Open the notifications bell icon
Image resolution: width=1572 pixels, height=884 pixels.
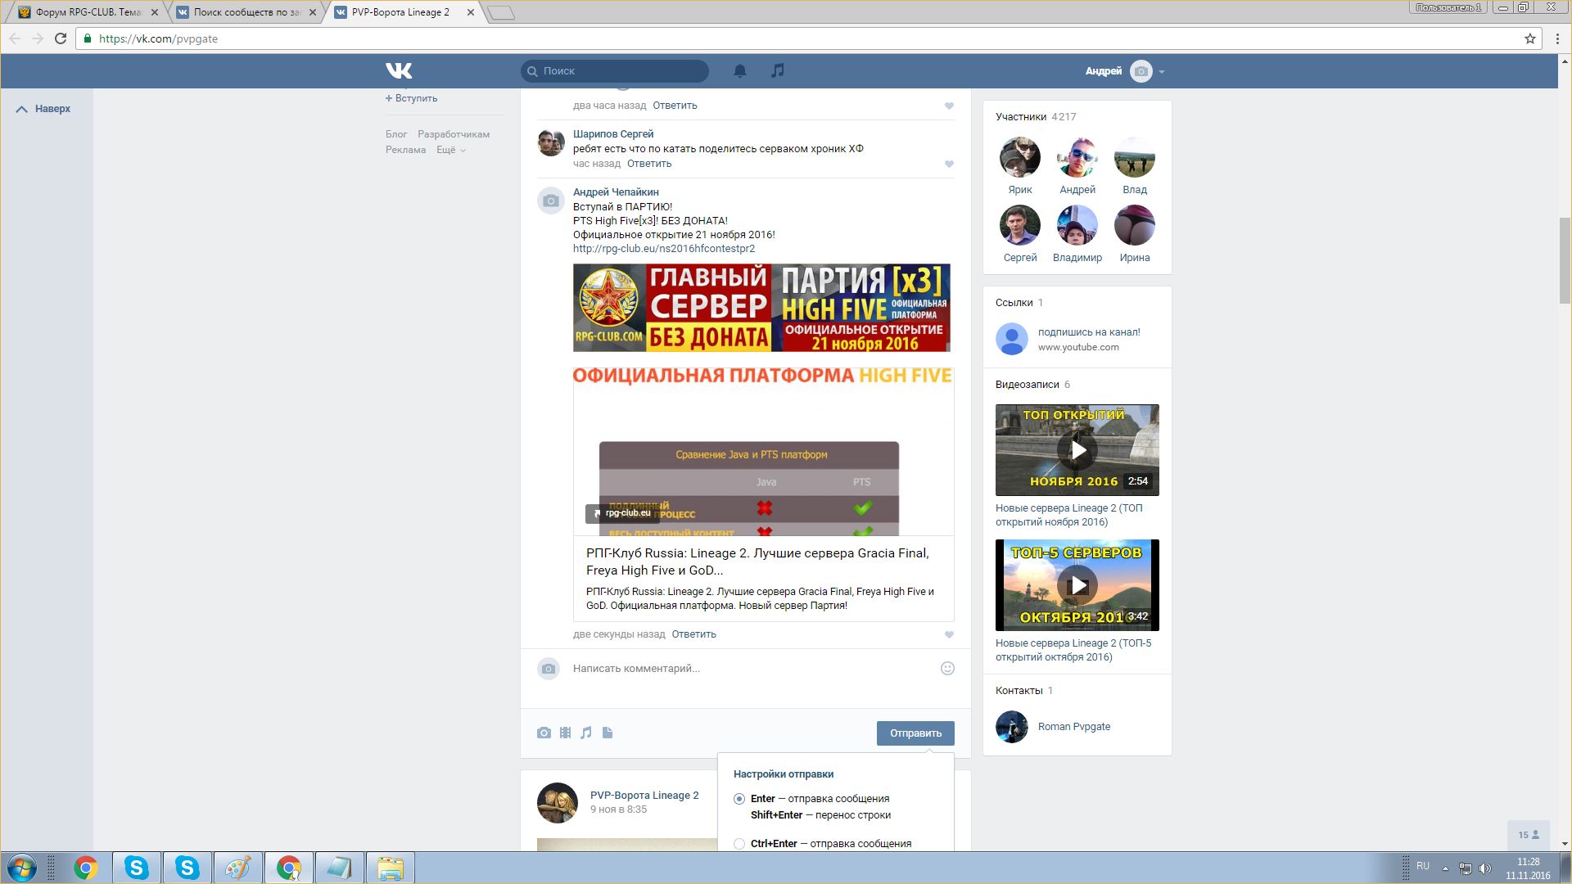point(739,70)
